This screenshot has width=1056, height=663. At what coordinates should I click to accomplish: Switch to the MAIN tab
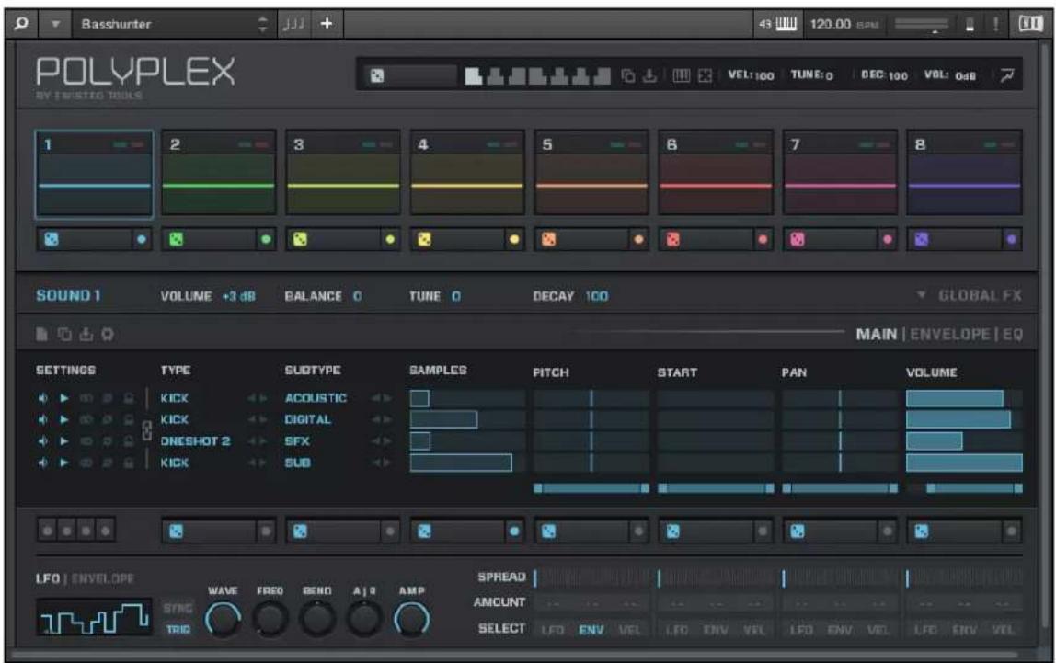point(877,335)
